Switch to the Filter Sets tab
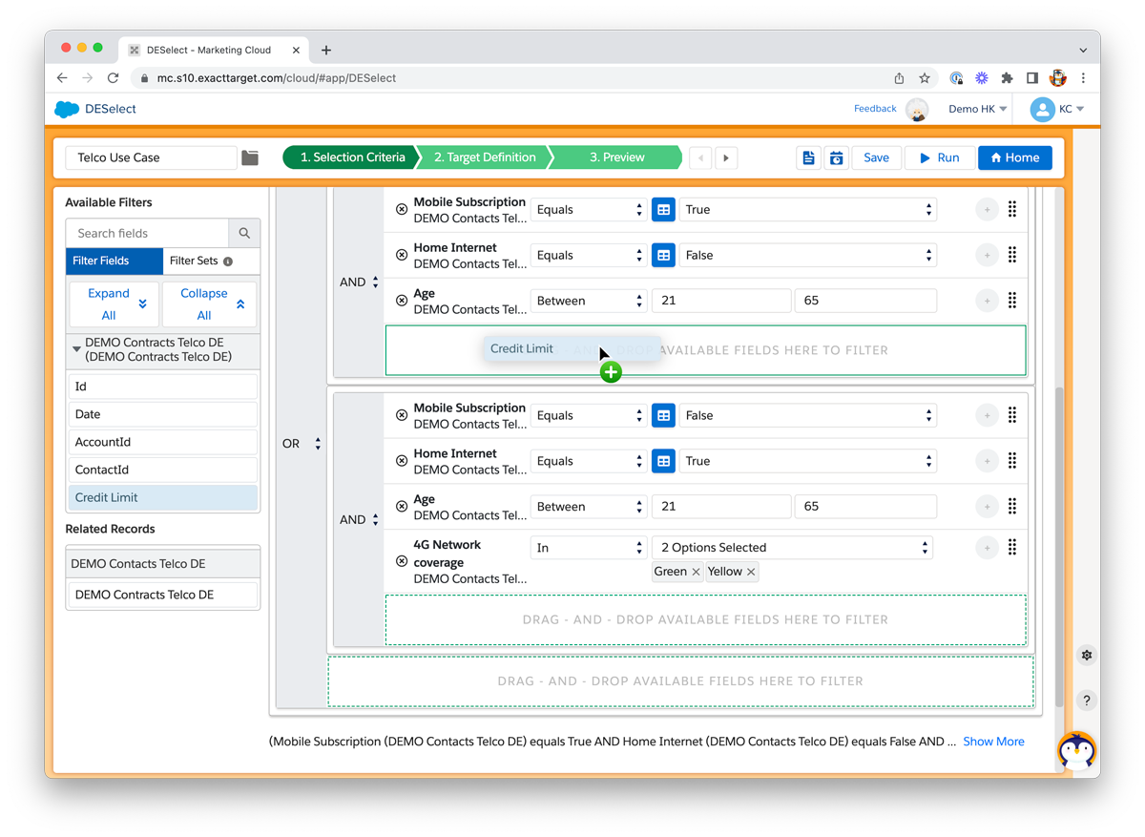 194,261
